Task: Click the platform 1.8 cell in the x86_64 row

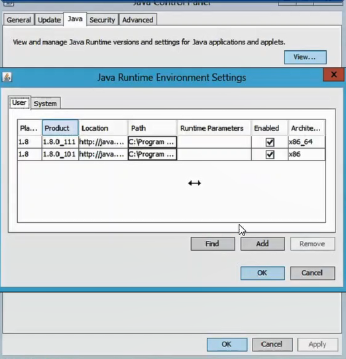Action: pos(30,142)
